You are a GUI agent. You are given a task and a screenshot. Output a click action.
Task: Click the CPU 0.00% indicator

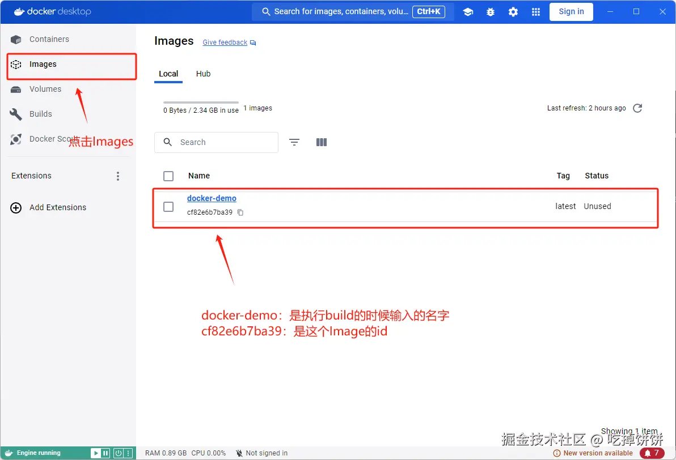tap(209, 453)
